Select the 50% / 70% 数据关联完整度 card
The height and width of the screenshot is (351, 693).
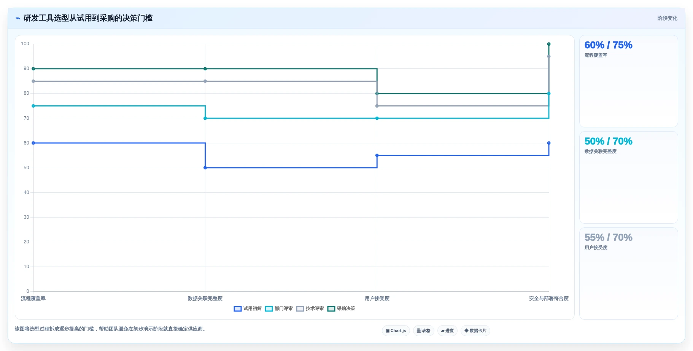point(628,178)
